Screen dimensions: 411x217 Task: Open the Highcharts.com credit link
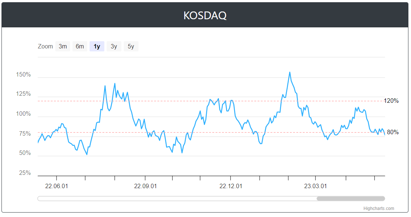379,208
